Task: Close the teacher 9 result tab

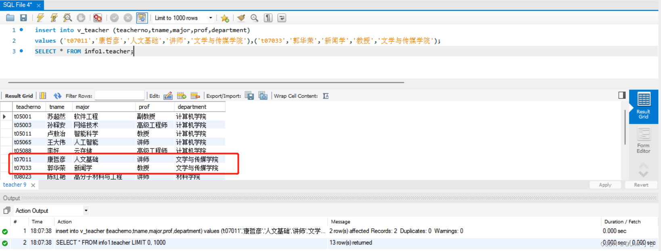Action: click(33, 185)
